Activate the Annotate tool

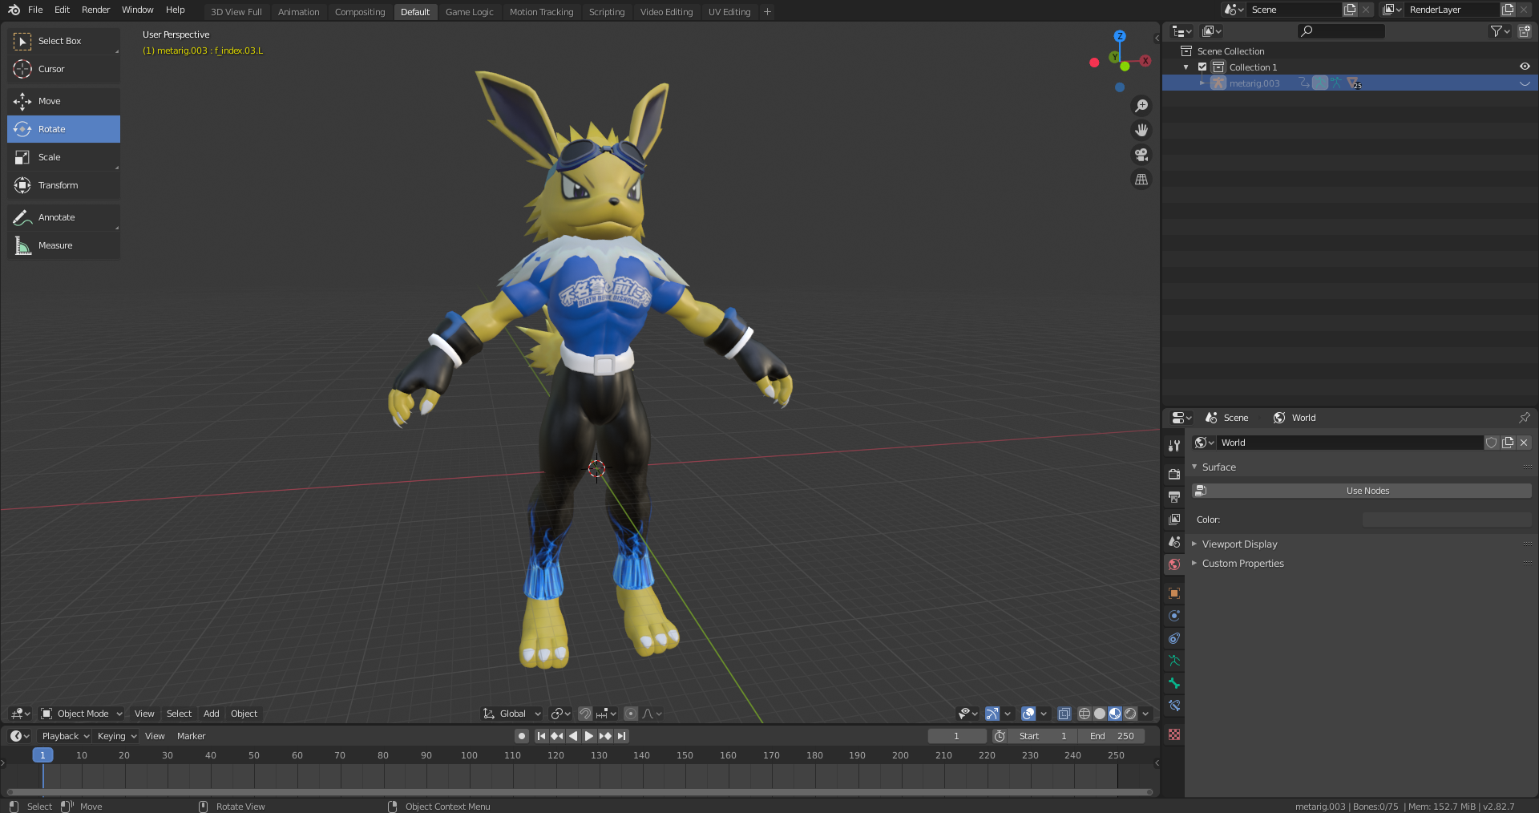(63, 217)
